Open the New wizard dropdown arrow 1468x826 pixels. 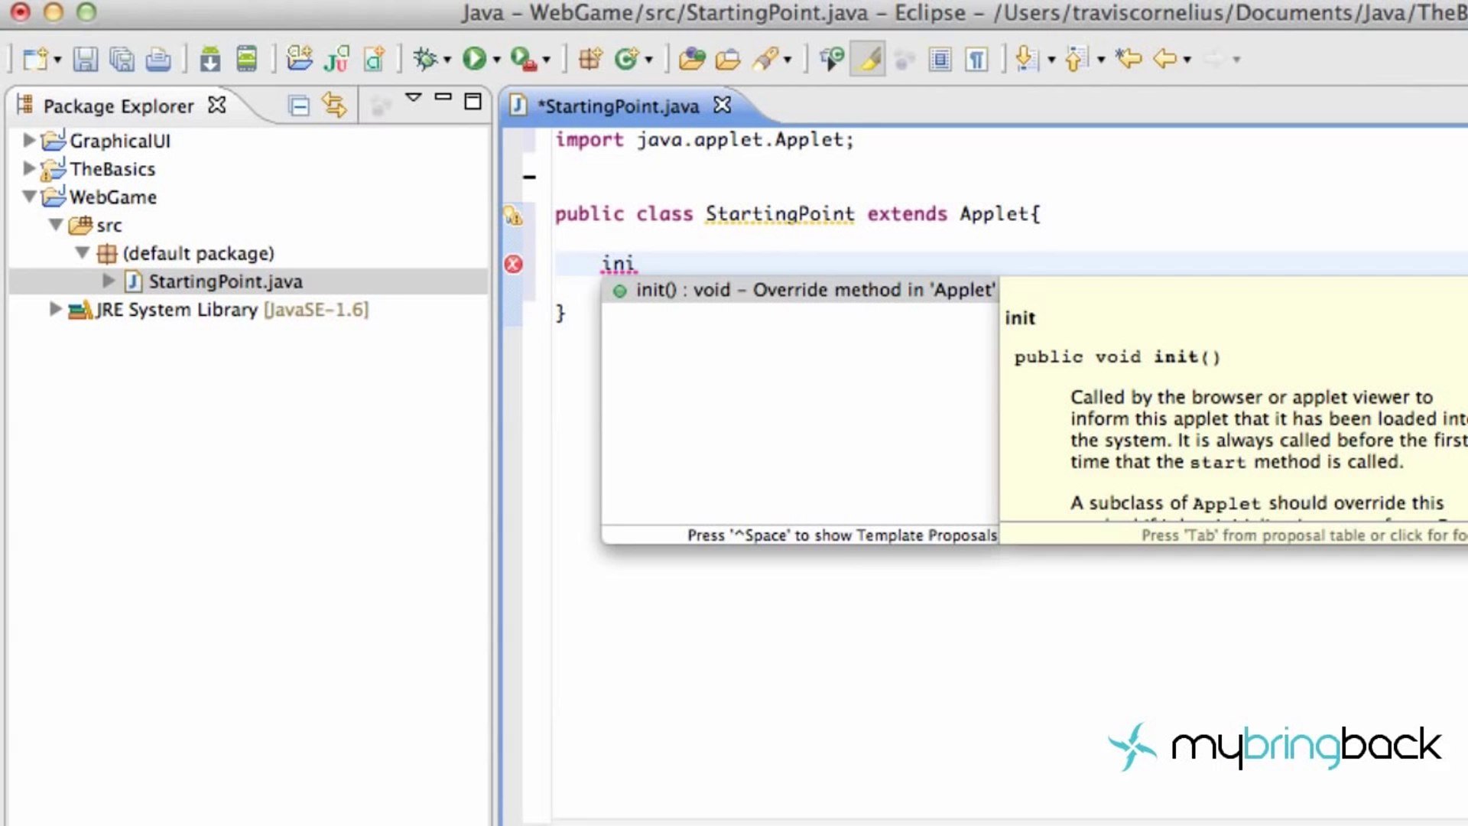point(57,60)
